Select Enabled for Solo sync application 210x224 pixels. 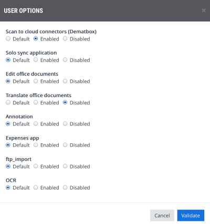pyautogui.click(x=36, y=60)
